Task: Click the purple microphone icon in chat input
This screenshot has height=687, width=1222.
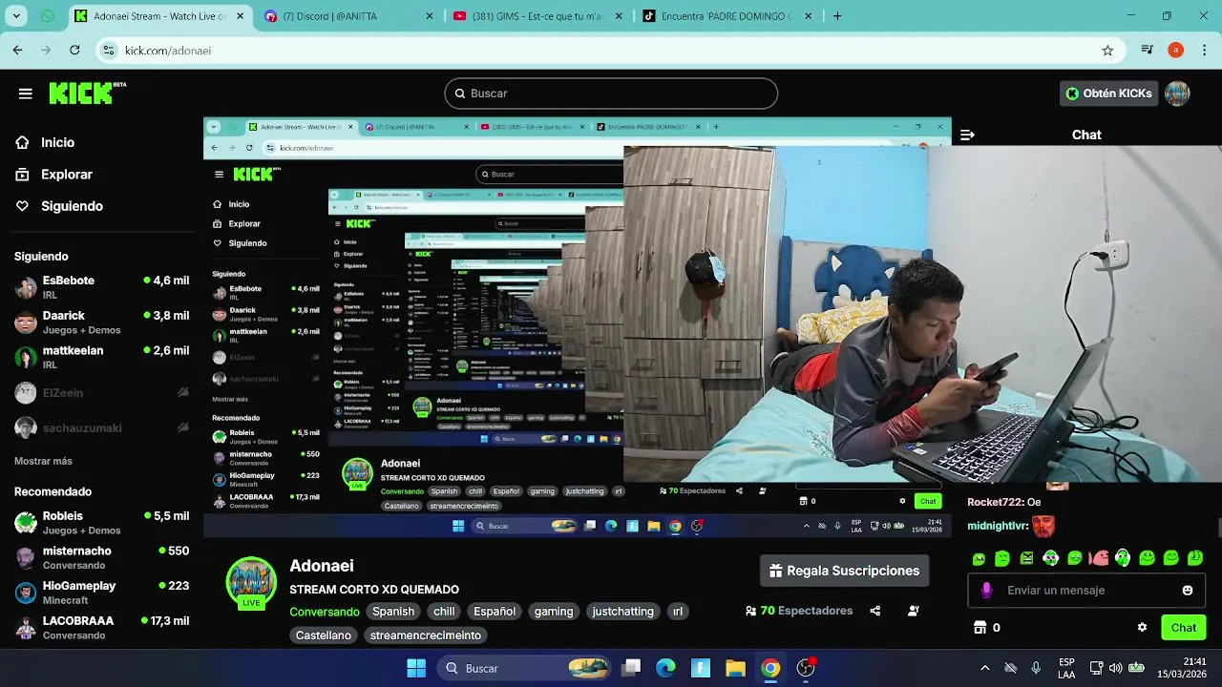Action: point(986,591)
